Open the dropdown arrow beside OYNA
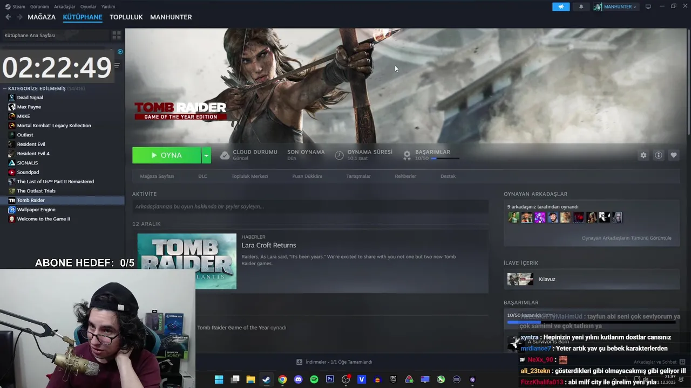This screenshot has height=388, width=691. (x=206, y=155)
